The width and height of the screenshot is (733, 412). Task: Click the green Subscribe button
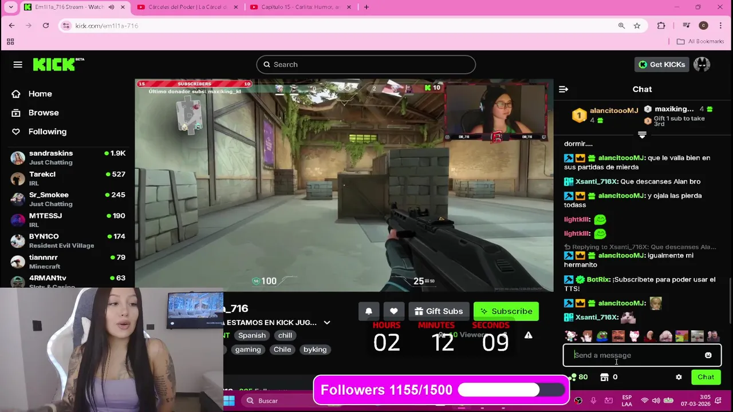click(506, 311)
